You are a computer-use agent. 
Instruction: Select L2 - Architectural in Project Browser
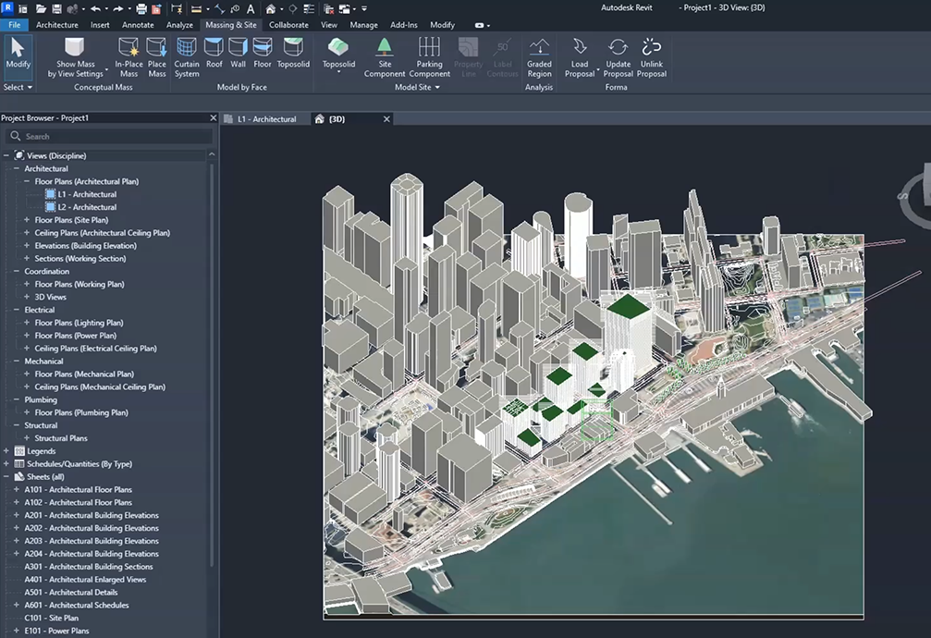tap(87, 207)
